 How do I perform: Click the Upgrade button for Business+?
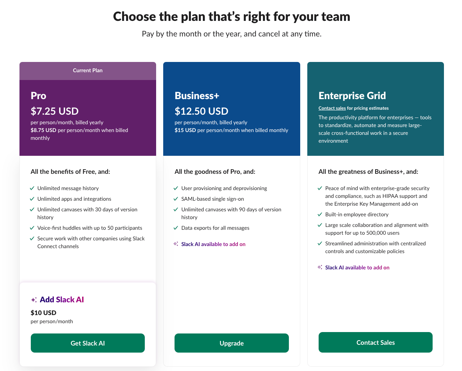pos(232,343)
